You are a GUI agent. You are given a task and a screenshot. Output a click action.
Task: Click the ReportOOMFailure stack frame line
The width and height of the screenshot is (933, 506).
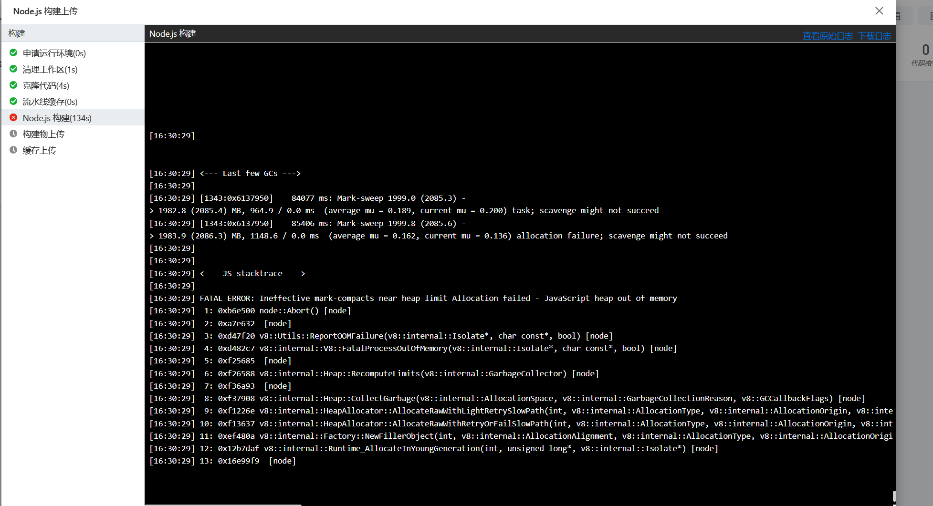click(x=381, y=336)
